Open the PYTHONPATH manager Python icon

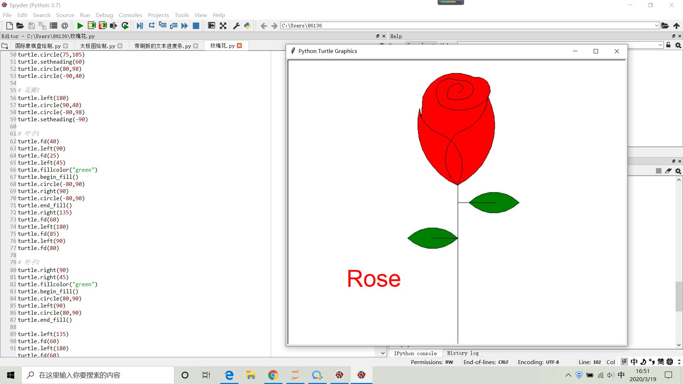pyautogui.click(x=247, y=26)
